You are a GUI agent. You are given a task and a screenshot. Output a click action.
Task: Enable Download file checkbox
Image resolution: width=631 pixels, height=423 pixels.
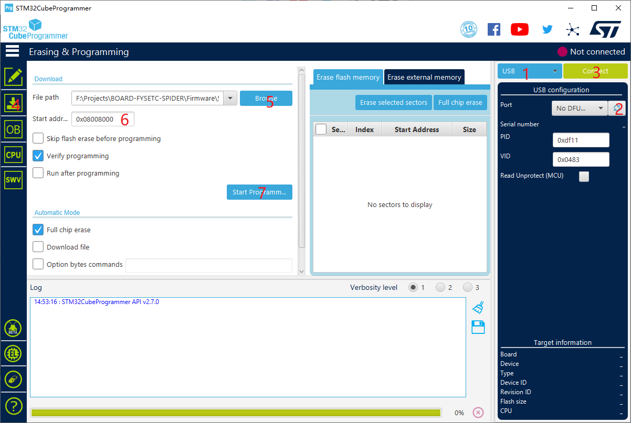point(38,247)
